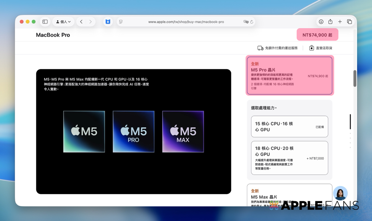This screenshot has width=372, height=221.
Task: Go back to the previous page
Action: point(81,22)
